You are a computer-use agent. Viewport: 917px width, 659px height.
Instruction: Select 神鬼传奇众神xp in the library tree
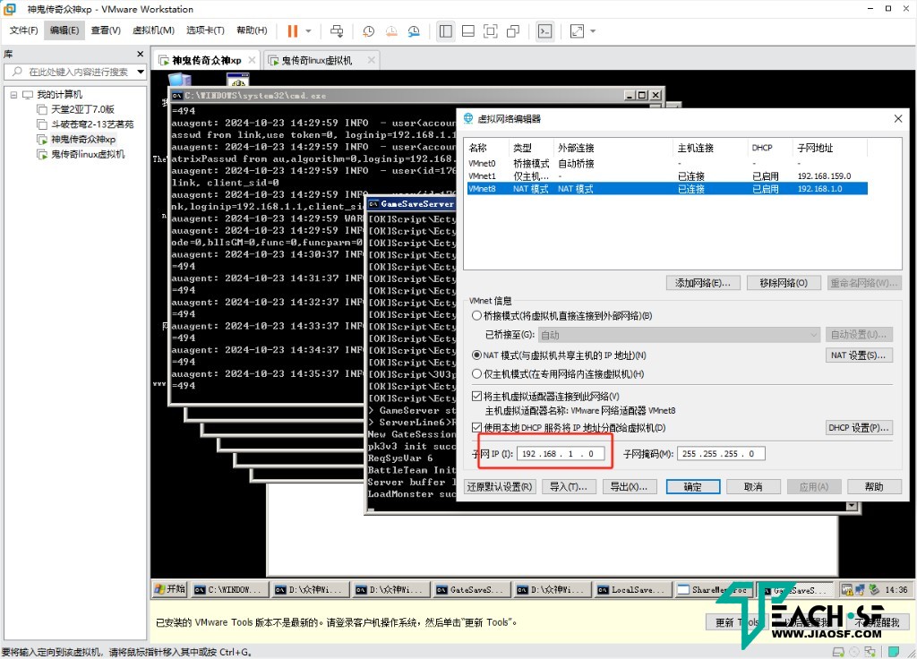(x=76, y=139)
